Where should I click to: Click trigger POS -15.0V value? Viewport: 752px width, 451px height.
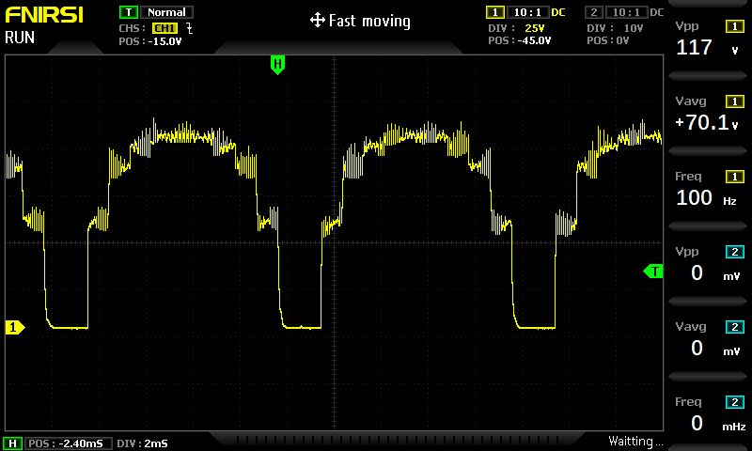164,41
